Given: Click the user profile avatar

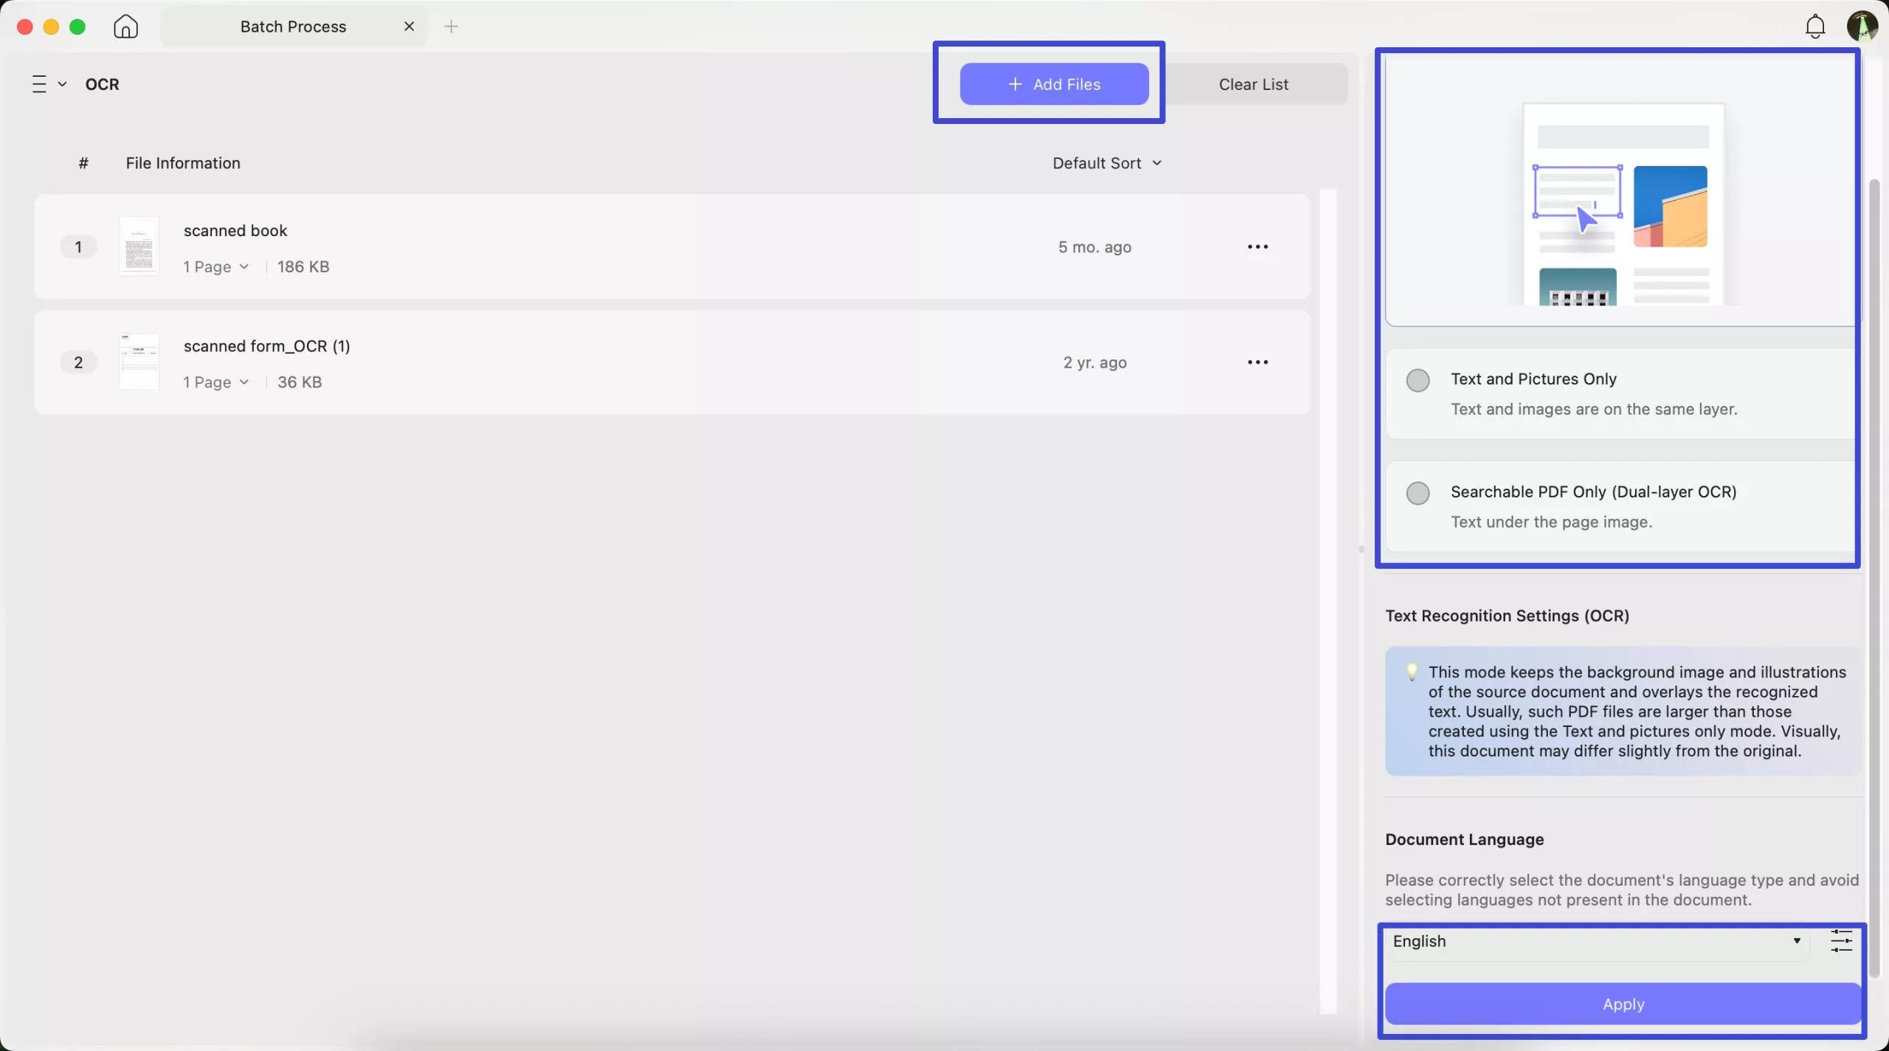Looking at the screenshot, I should (1862, 25).
